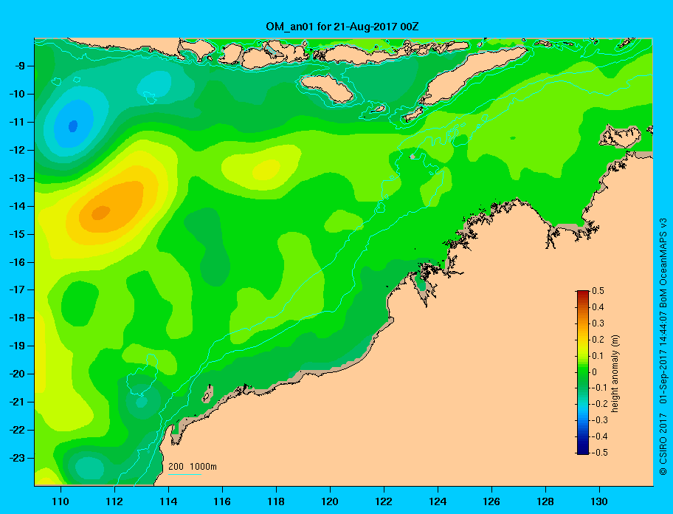Click latitude label -21 on the y-axis

point(15,402)
